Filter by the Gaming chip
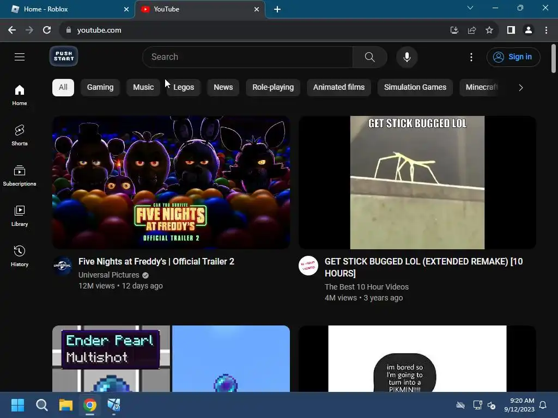 pyautogui.click(x=100, y=88)
